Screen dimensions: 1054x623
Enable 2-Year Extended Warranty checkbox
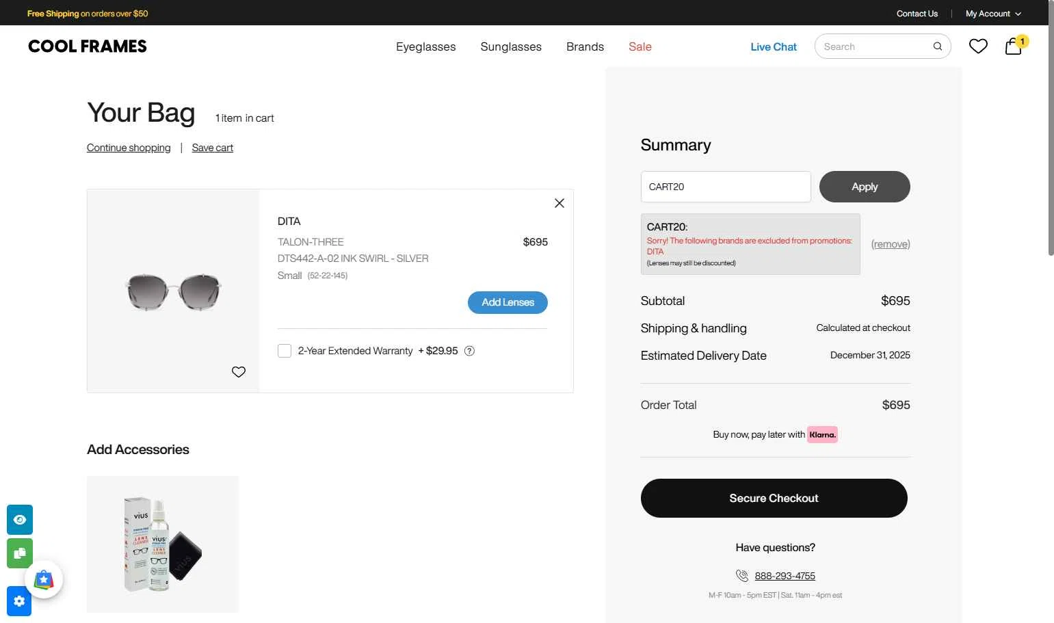pos(285,351)
